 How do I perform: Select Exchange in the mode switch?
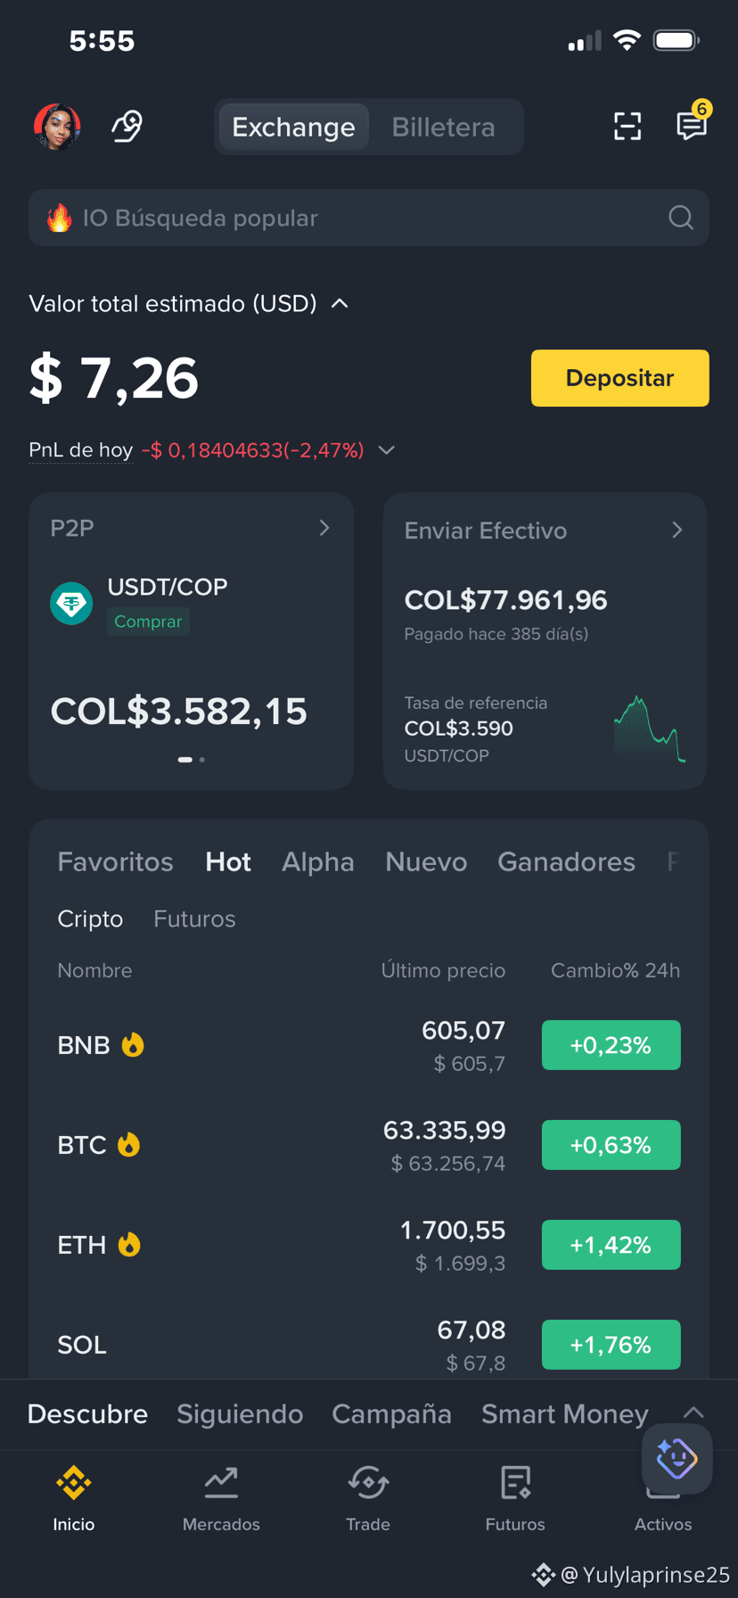pos(293,128)
